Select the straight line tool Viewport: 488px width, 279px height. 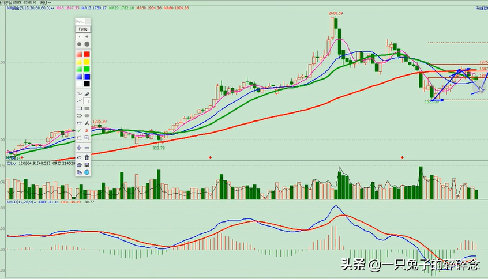(80, 101)
